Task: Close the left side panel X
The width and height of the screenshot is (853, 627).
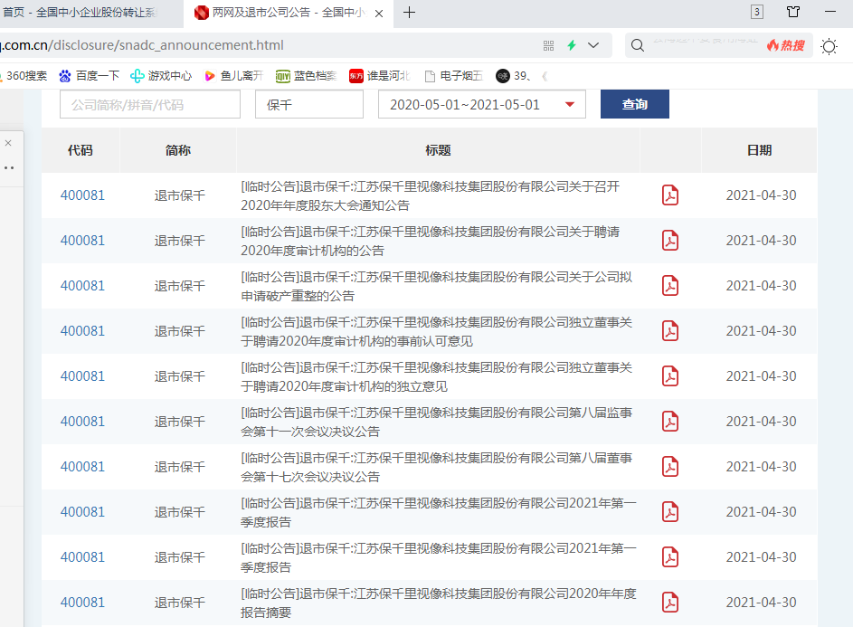Action: [8, 143]
